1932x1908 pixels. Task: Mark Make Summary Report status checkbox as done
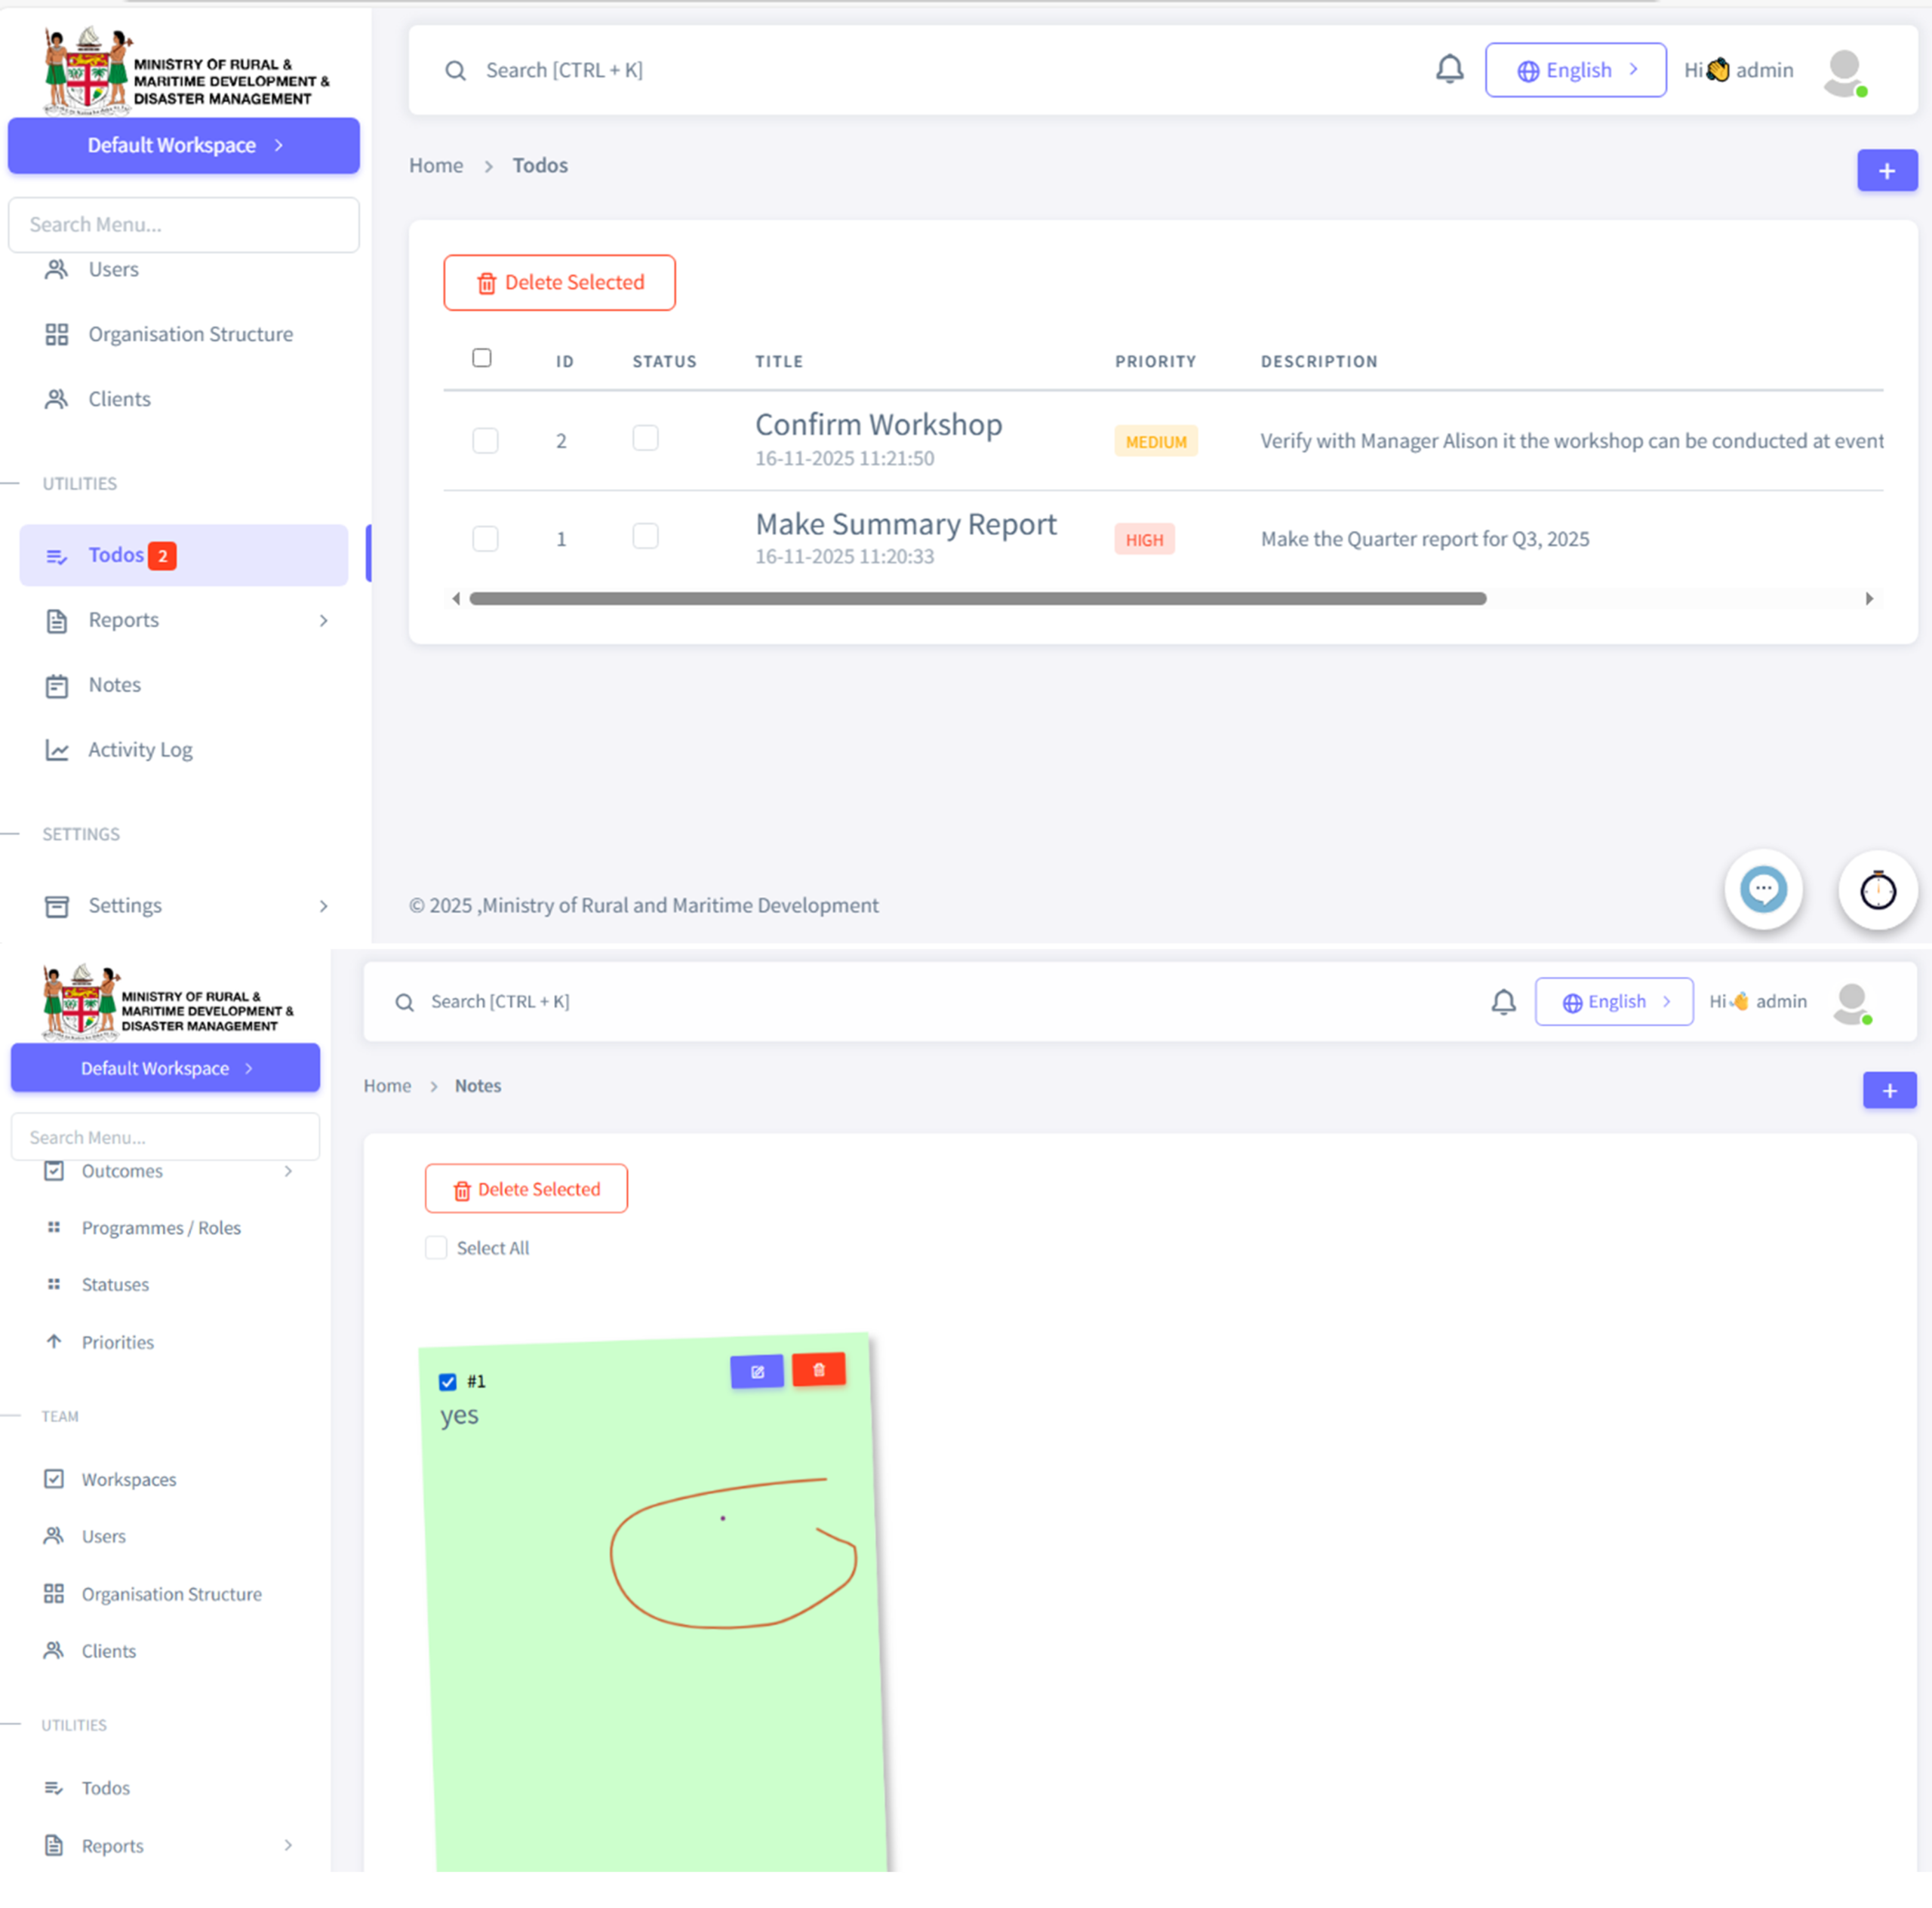pos(646,536)
